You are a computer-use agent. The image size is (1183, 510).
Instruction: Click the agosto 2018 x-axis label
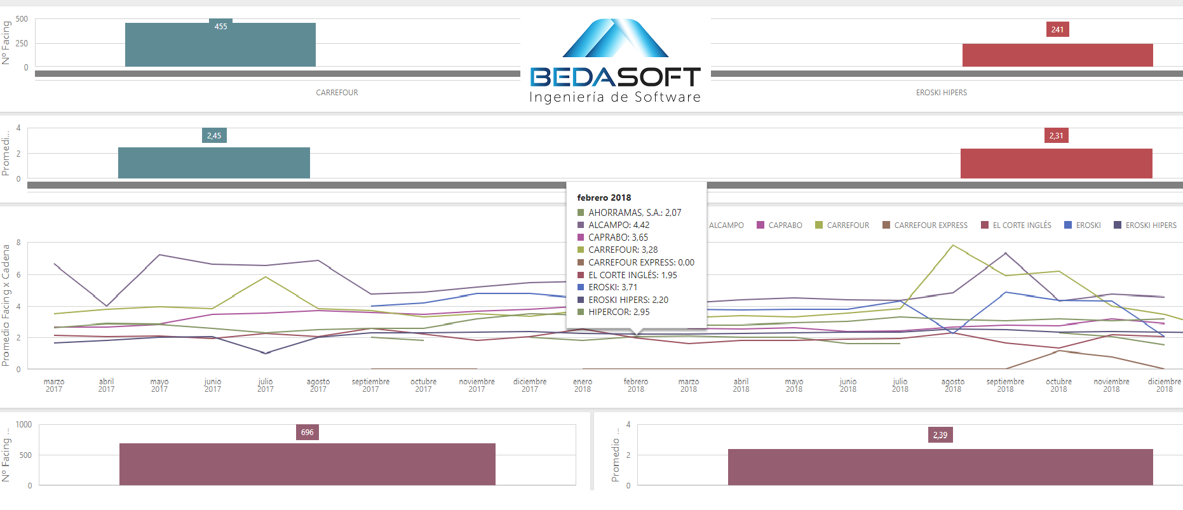point(952,386)
